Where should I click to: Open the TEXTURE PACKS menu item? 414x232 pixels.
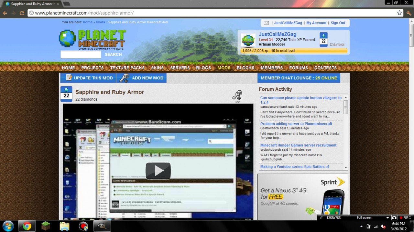[x=127, y=68]
